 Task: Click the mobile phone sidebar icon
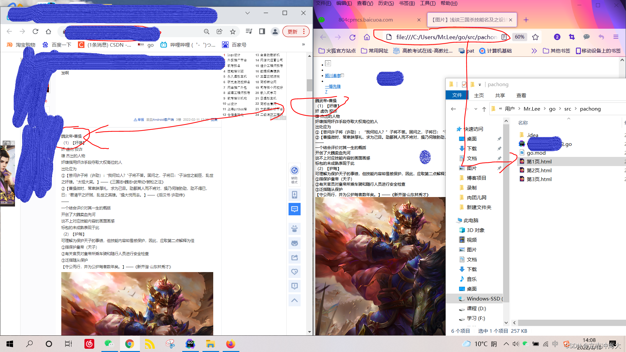pyautogui.click(x=294, y=195)
